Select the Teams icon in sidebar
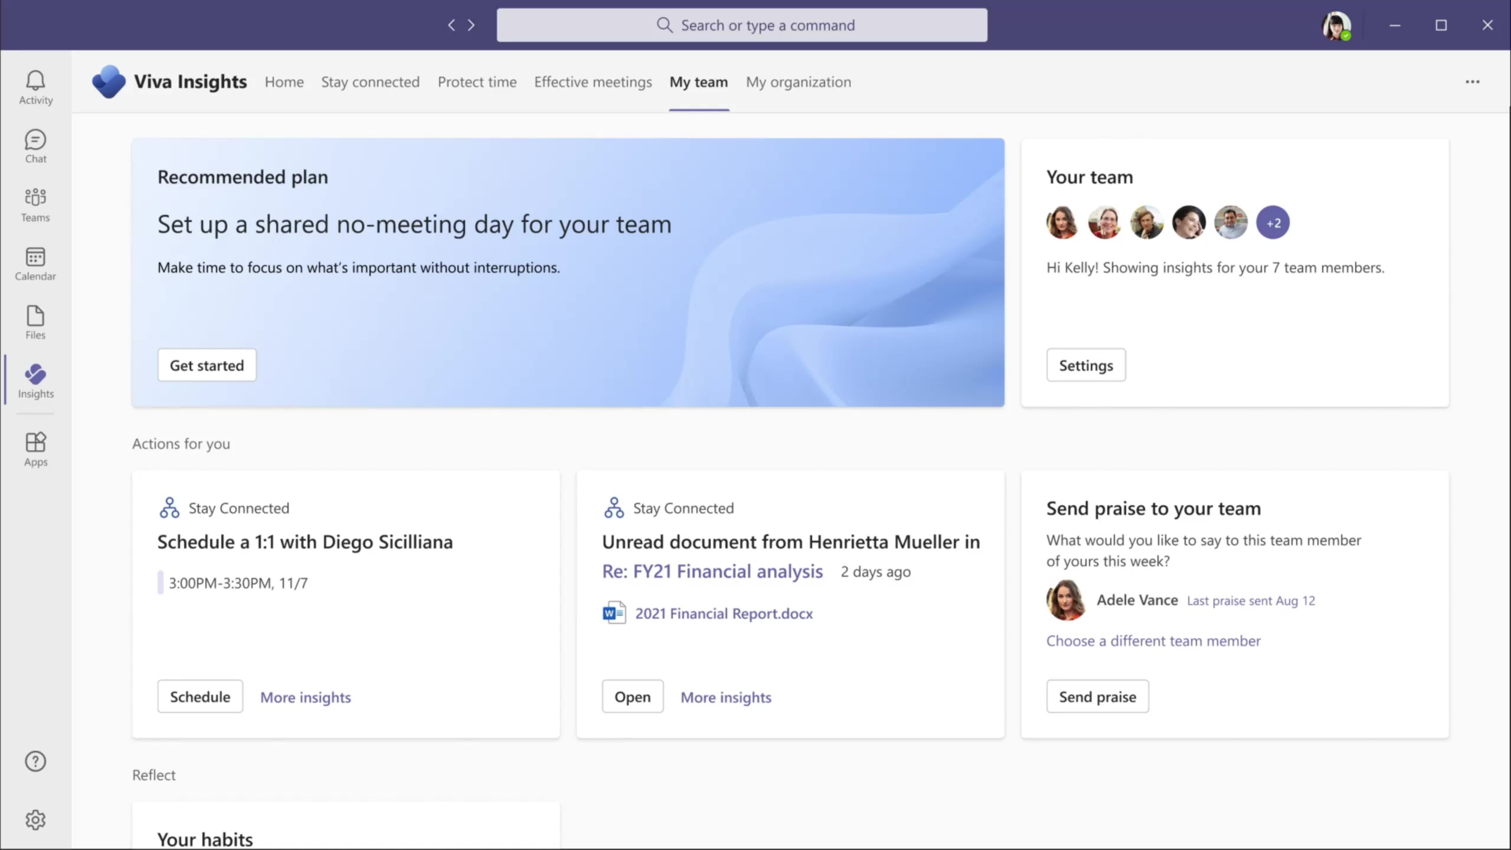The image size is (1511, 850). [x=35, y=204]
